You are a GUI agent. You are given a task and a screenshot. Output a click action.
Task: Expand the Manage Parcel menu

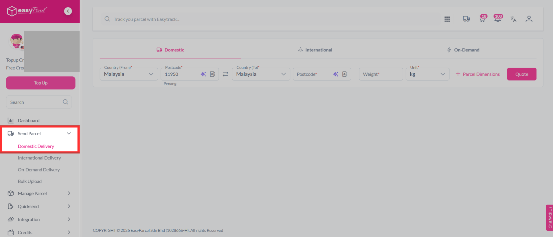pyautogui.click(x=39, y=193)
